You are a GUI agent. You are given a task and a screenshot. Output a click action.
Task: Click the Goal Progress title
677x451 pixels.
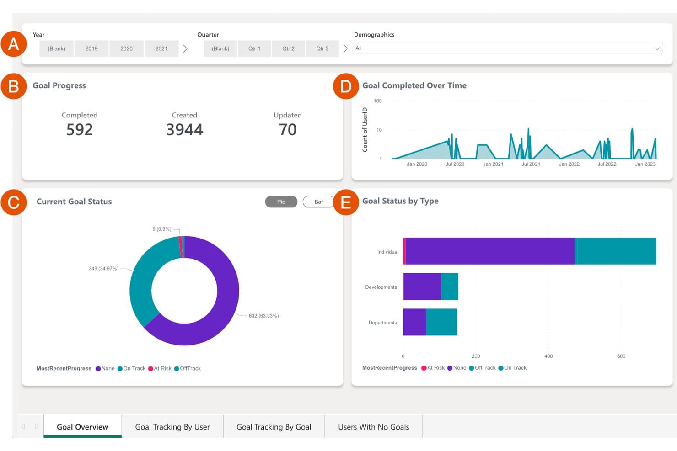(x=59, y=85)
